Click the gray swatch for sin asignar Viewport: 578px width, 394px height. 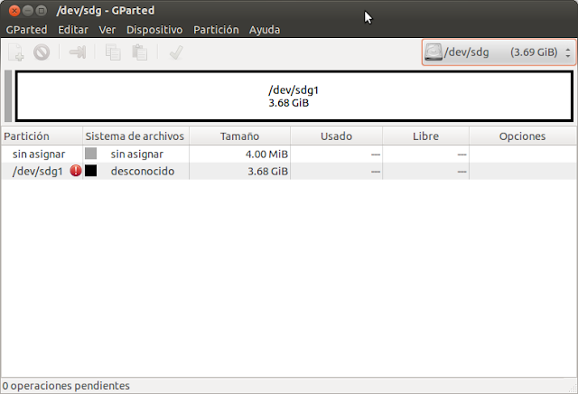tap(90, 154)
